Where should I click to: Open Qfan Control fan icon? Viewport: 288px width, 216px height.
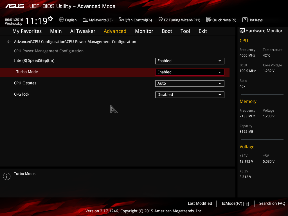coord(121,20)
